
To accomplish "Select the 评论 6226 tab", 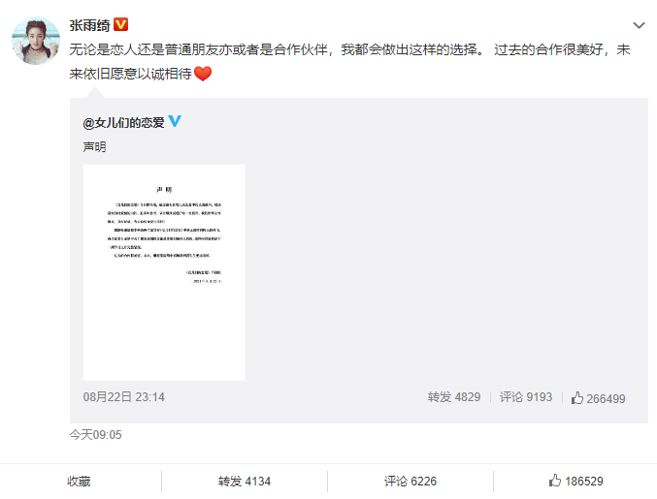I will [411, 482].
